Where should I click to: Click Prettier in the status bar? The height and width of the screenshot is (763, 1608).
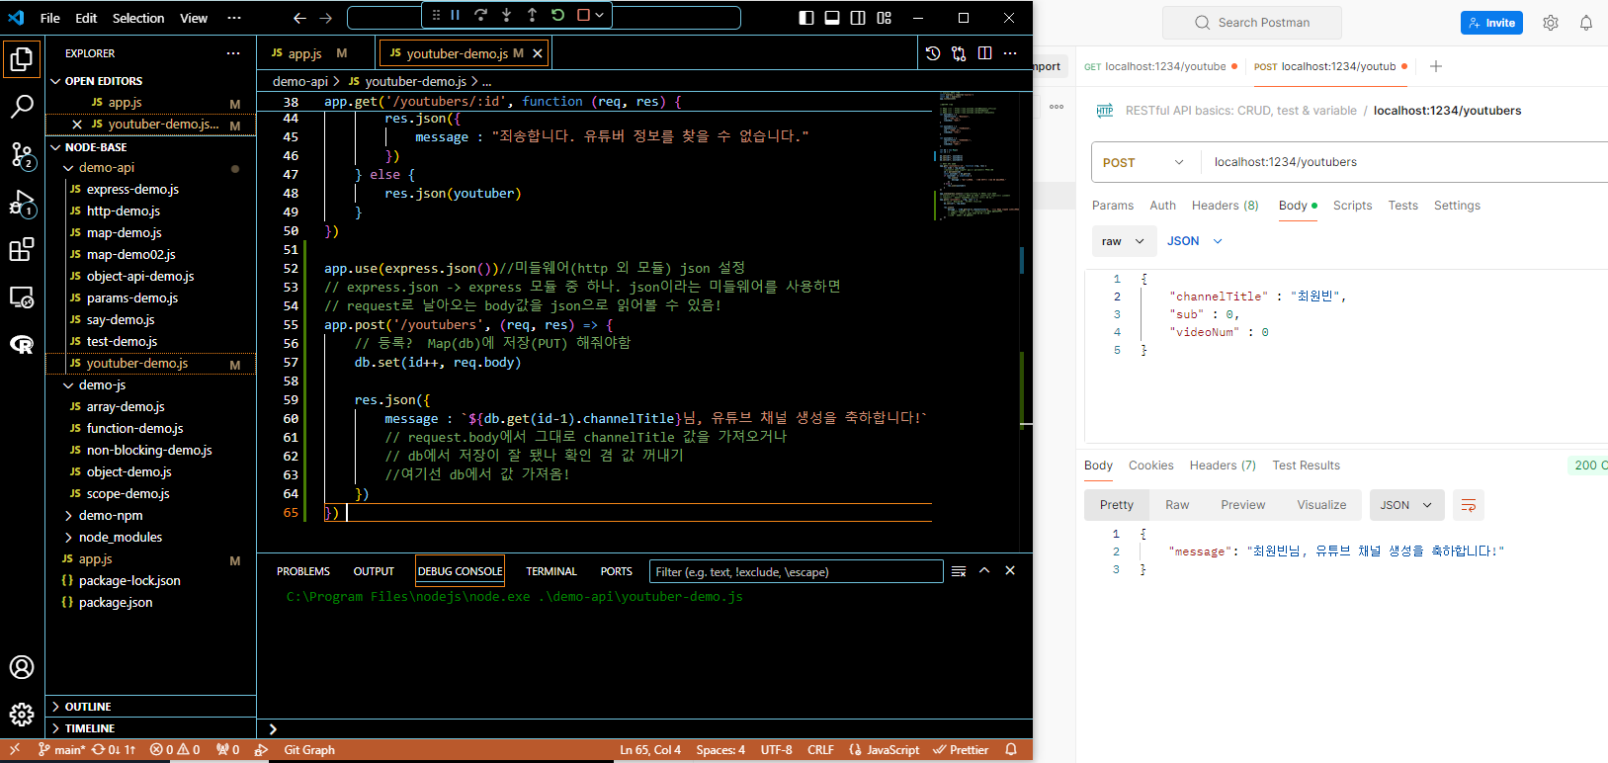pyautogui.click(x=961, y=750)
